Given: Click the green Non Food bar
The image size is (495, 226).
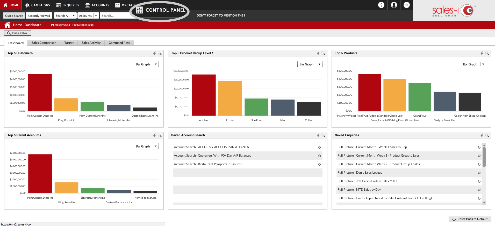Looking at the screenshot, I should pyautogui.click(x=256, y=107).
